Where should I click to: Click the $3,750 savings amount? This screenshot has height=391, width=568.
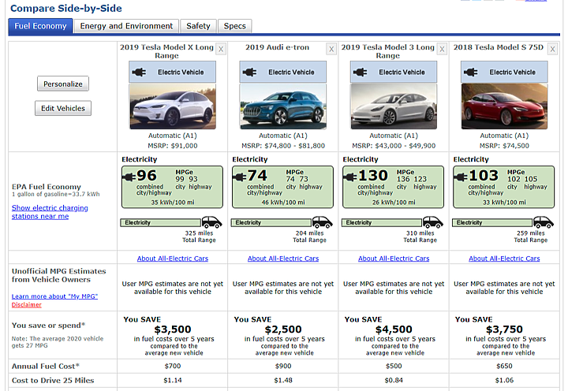pos(504,330)
